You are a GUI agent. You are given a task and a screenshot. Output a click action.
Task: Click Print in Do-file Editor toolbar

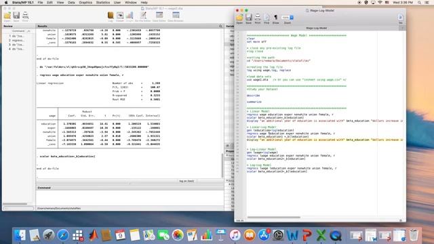pos(258,19)
